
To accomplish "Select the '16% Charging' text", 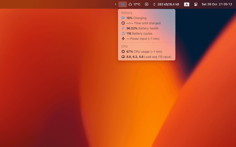I will click(136, 18).
